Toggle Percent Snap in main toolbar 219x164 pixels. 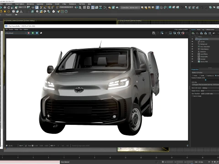[49, 7]
